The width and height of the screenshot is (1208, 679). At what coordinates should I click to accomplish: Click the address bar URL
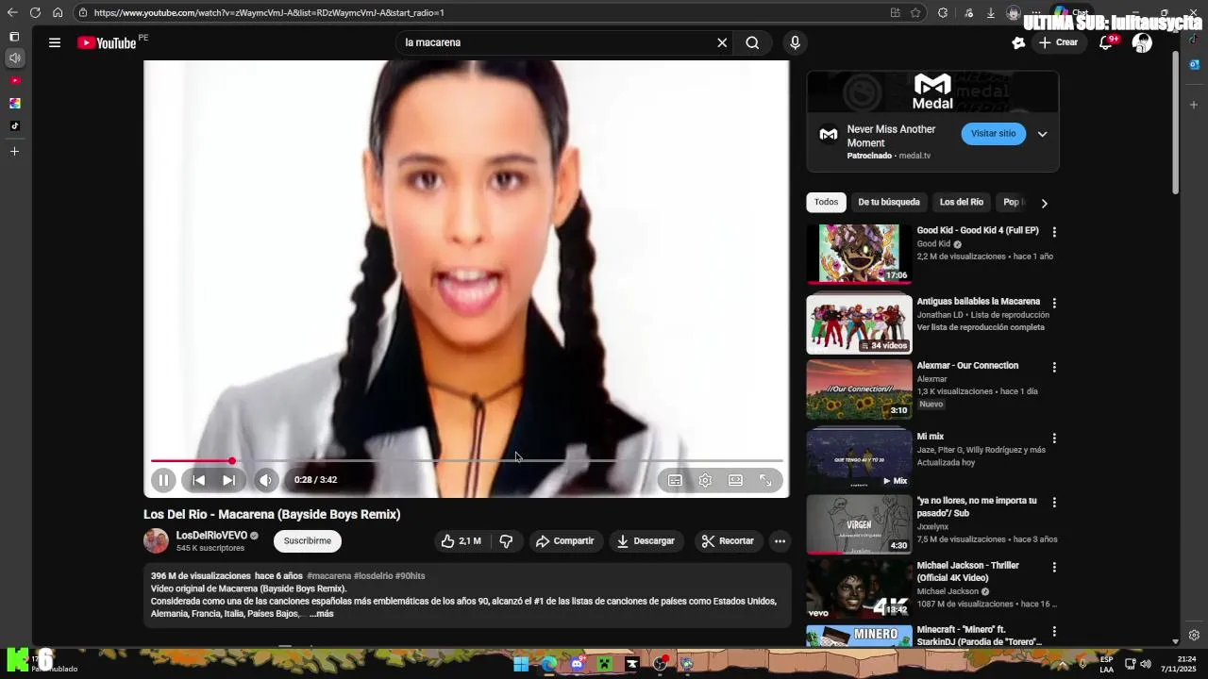point(269,13)
